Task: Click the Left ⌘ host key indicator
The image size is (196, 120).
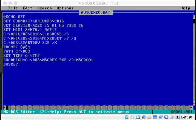Action: point(186,117)
